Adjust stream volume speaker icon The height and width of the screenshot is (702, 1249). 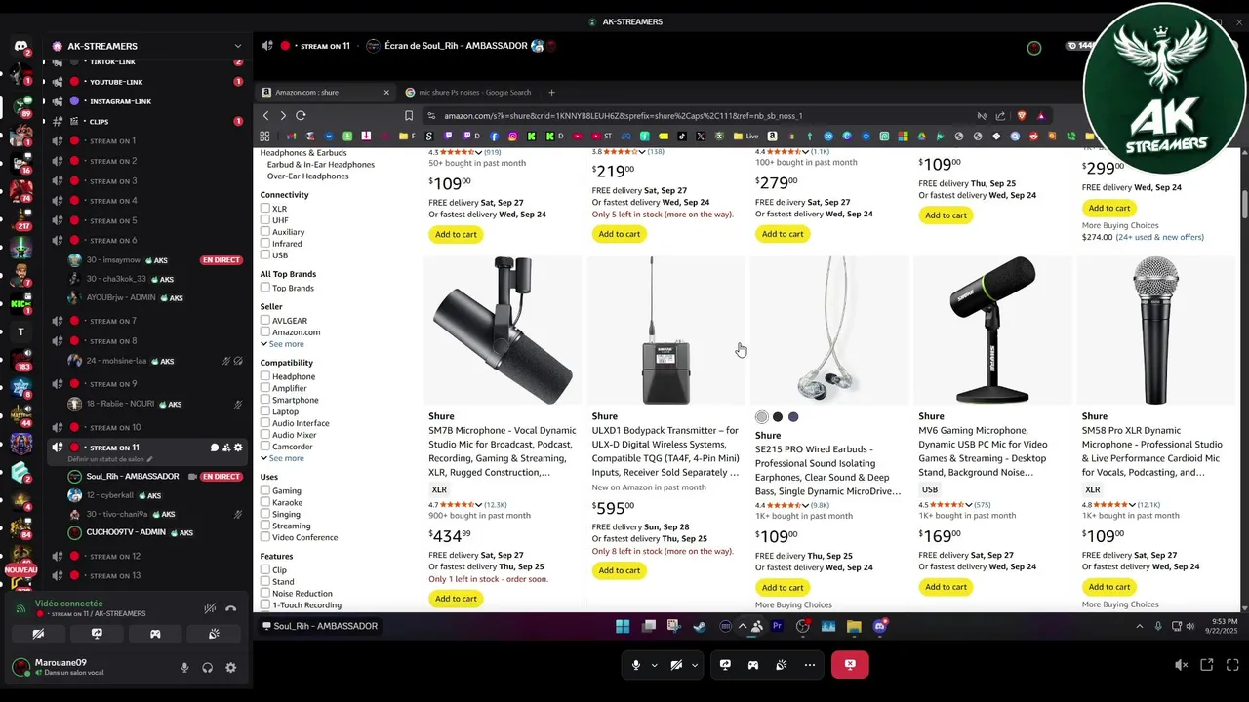1181,665
